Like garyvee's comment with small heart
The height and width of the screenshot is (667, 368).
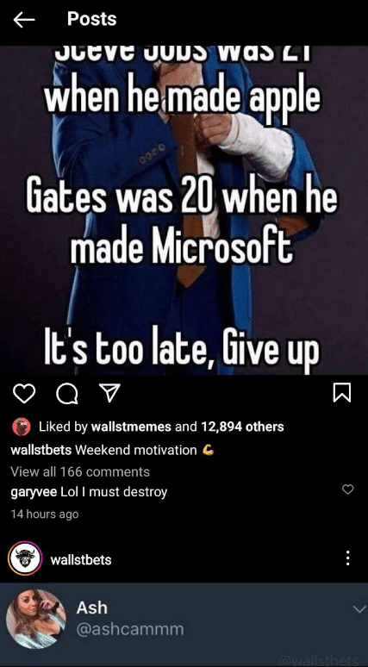click(347, 489)
